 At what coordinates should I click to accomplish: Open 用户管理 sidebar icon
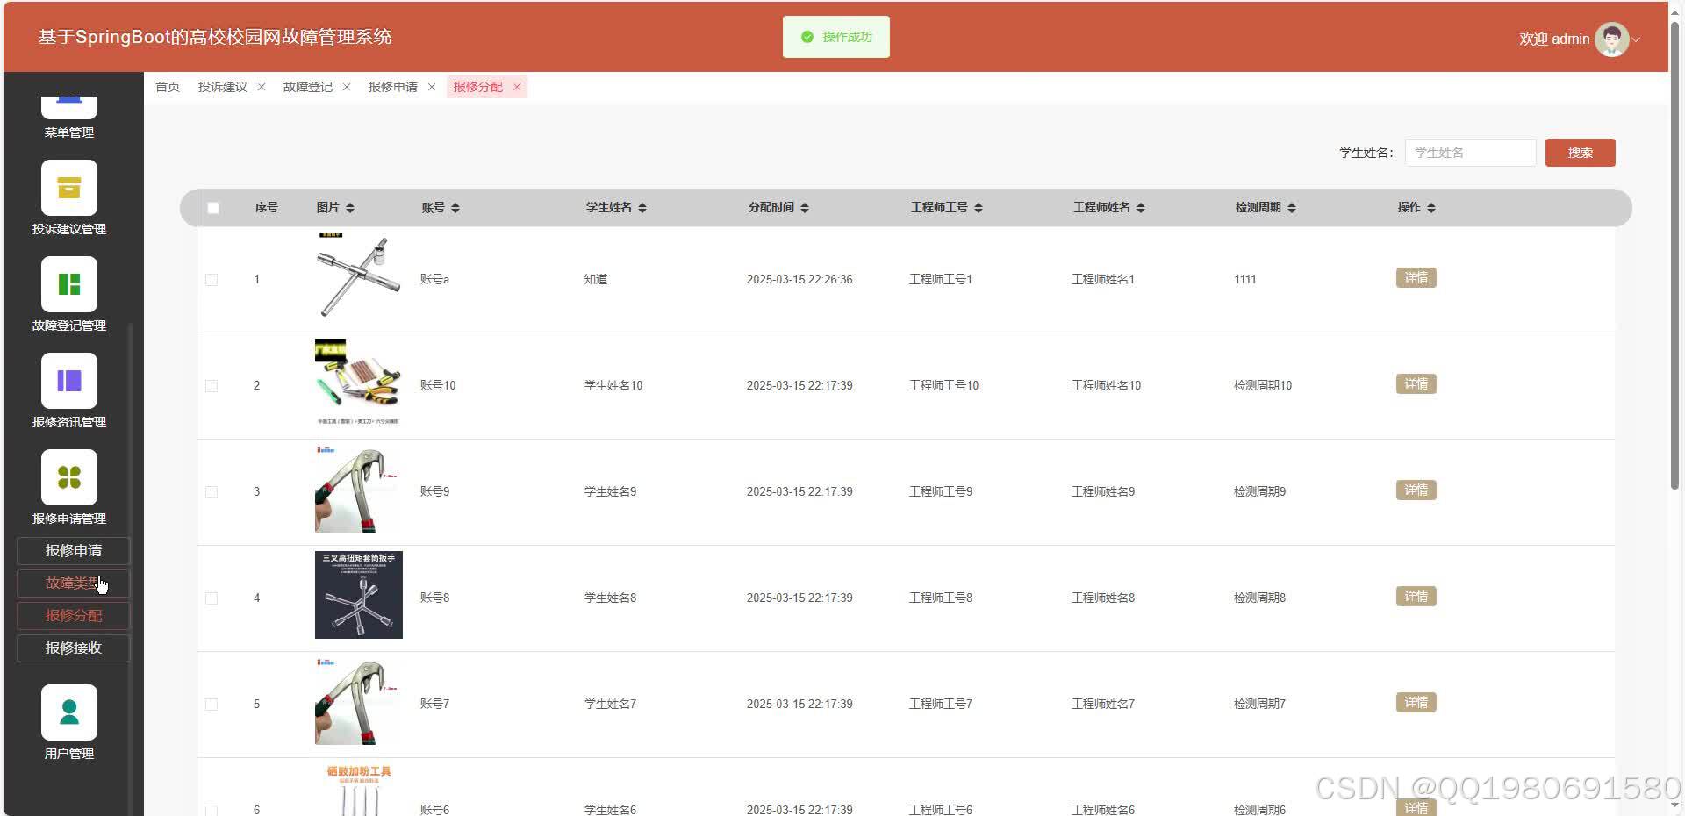[x=69, y=712]
